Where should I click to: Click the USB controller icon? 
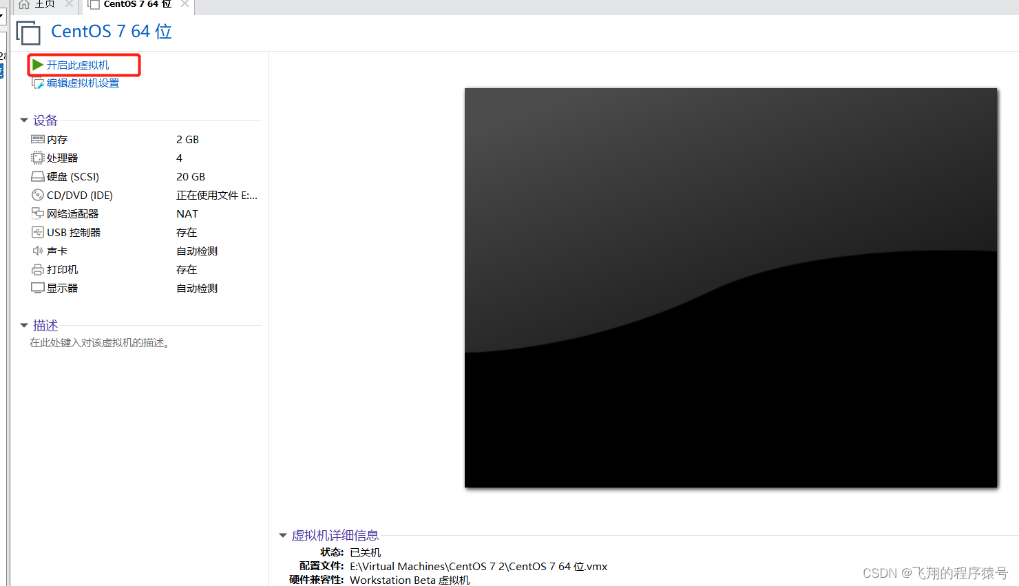(x=38, y=232)
